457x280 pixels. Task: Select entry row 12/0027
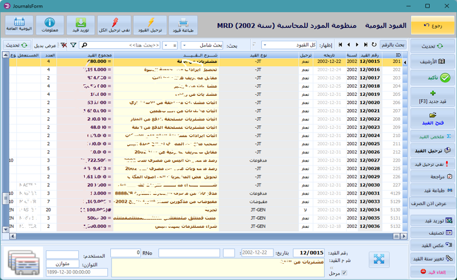tap(206, 160)
